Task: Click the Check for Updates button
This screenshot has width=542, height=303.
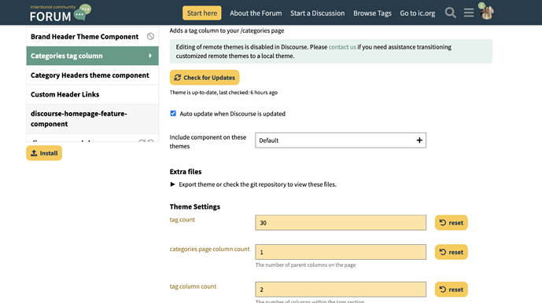Action: pyautogui.click(x=205, y=78)
